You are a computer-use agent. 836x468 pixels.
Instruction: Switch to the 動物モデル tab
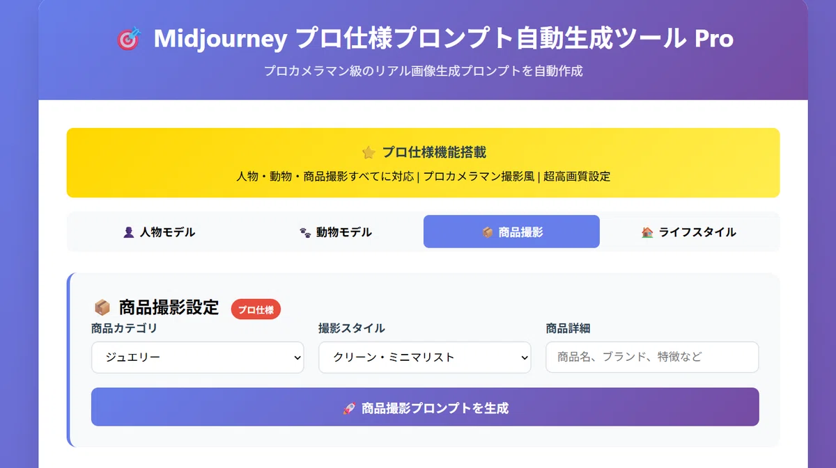pyautogui.click(x=335, y=232)
